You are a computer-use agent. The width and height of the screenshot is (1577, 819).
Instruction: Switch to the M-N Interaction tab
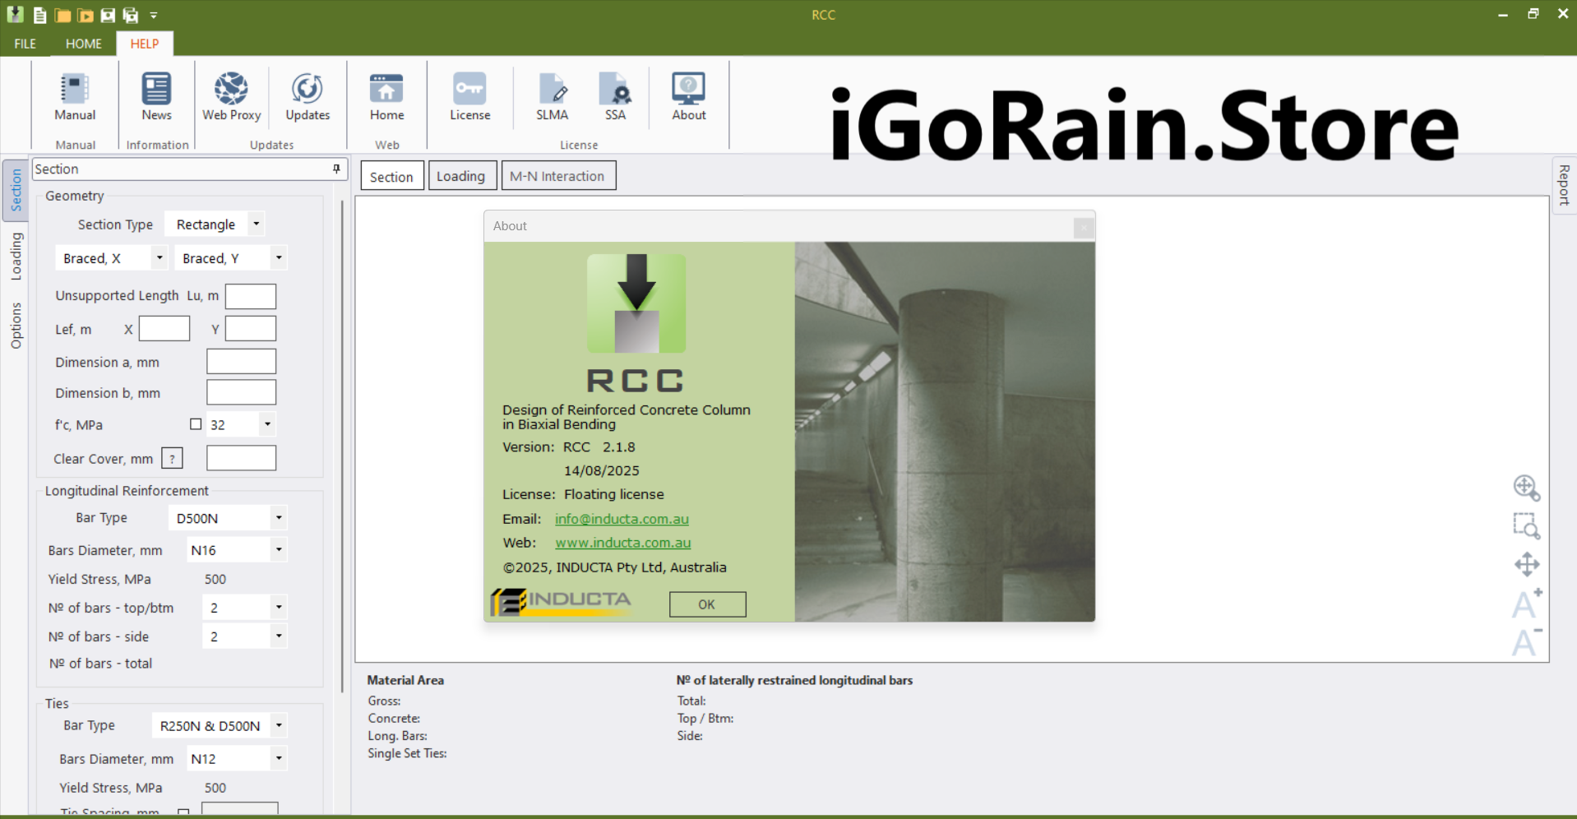pyautogui.click(x=558, y=175)
